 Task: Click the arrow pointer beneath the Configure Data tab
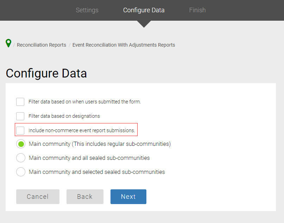tap(144, 24)
